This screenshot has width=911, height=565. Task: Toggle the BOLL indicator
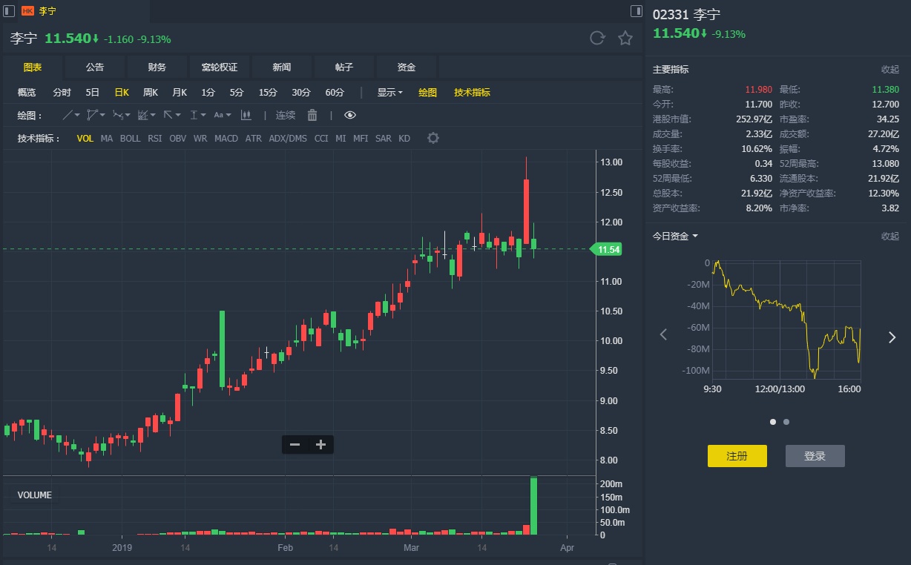pyautogui.click(x=131, y=139)
